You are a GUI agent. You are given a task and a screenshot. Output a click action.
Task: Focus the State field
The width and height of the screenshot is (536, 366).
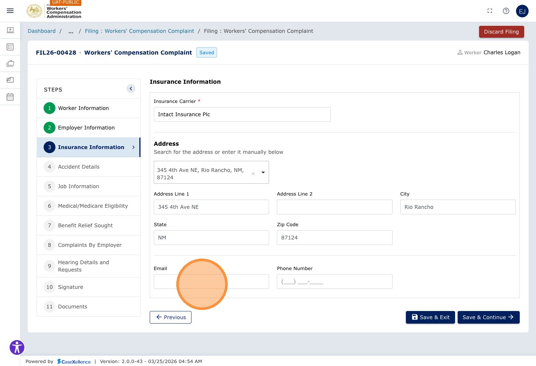[x=211, y=238]
